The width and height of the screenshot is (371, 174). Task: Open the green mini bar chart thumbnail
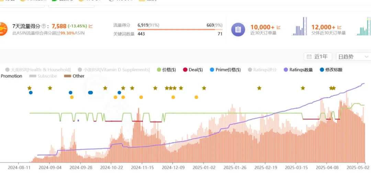[364, 26]
